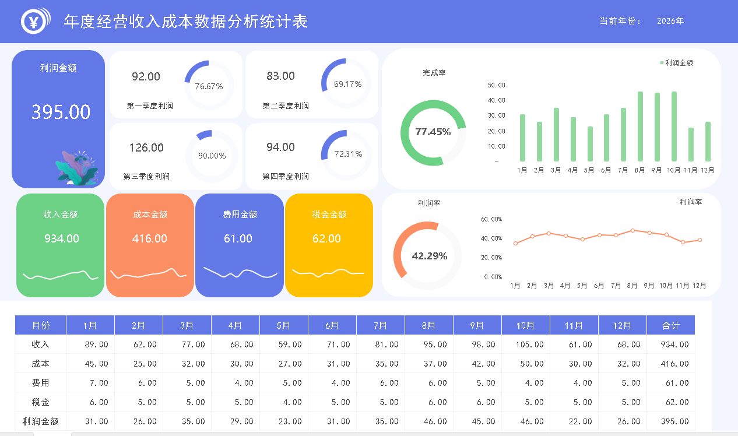The height and width of the screenshot is (436, 738).
Task: Select the orange 成本金额 416.00 card
Action: [x=150, y=245]
